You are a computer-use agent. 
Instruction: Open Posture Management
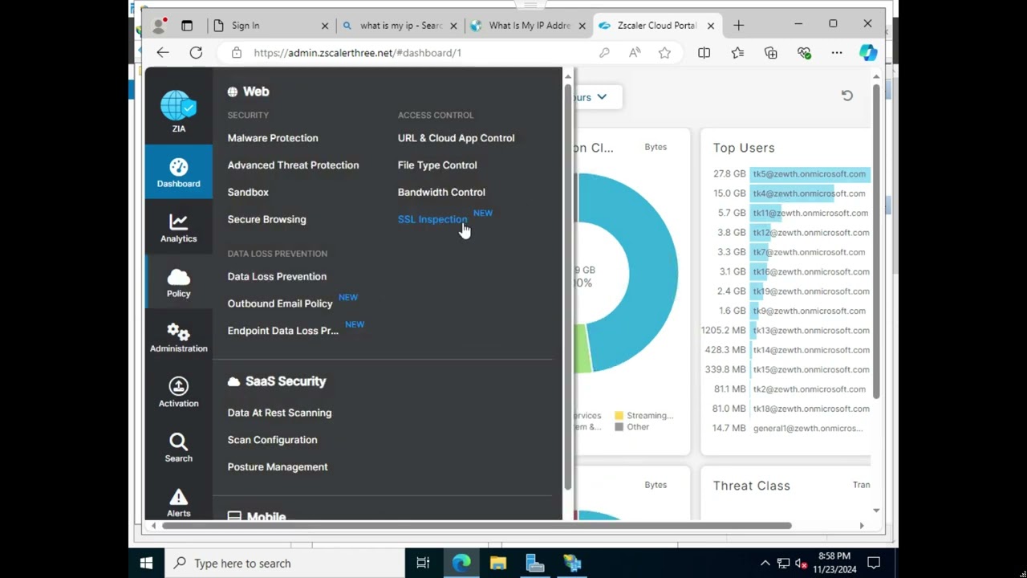(x=278, y=467)
